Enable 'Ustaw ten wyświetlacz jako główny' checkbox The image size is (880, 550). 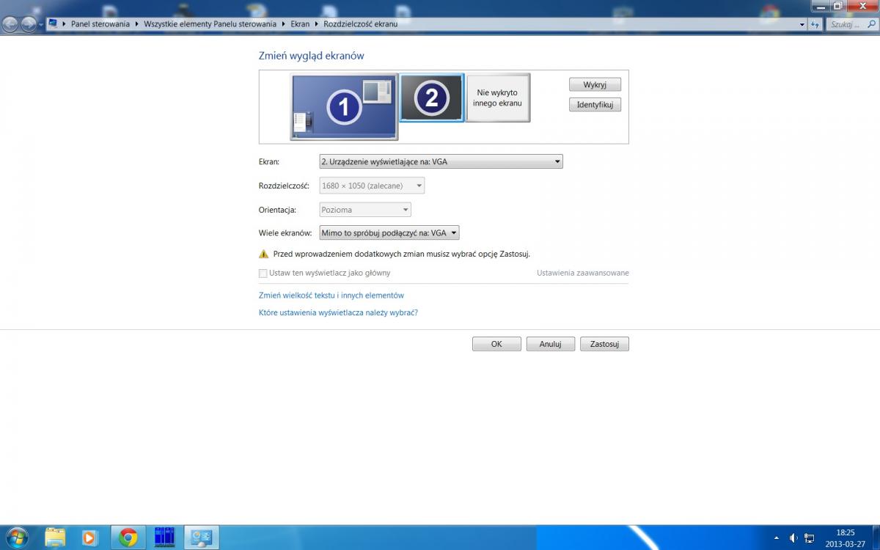(263, 274)
